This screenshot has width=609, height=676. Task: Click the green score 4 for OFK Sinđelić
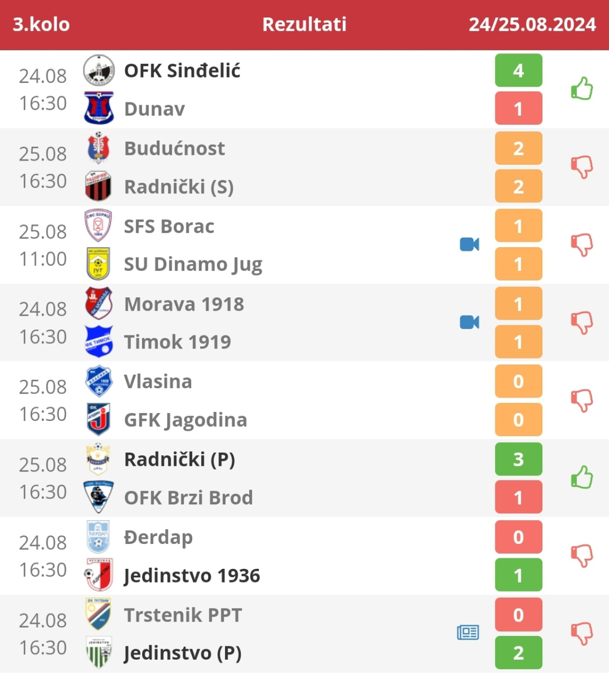[518, 70]
